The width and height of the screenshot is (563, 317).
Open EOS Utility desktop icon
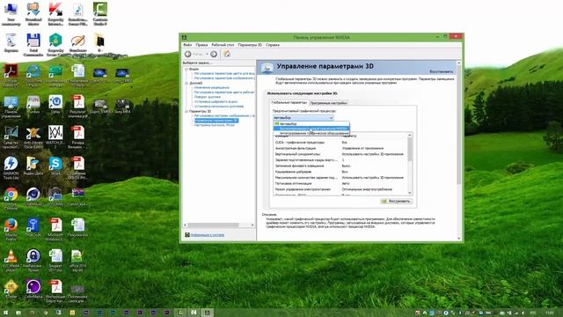(55, 196)
